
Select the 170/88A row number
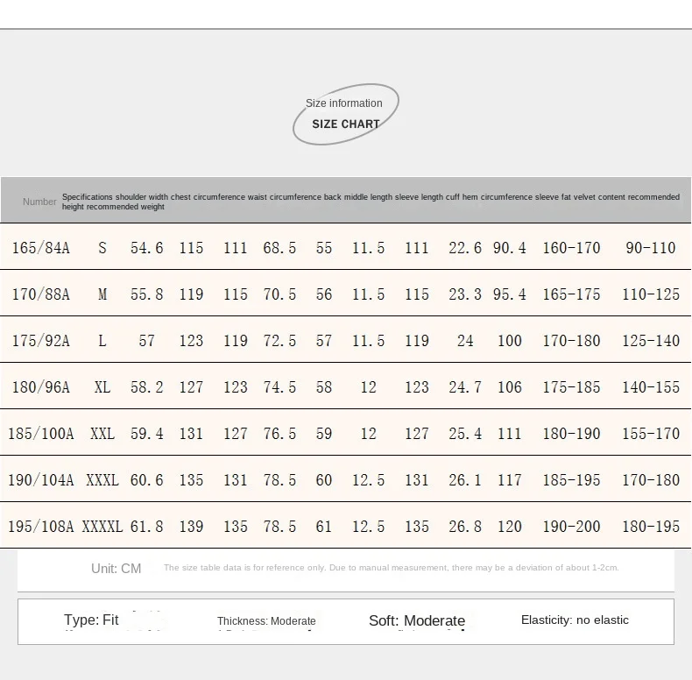pos(40,294)
